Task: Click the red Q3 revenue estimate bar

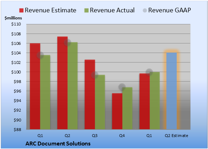Action: coord(90,94)
